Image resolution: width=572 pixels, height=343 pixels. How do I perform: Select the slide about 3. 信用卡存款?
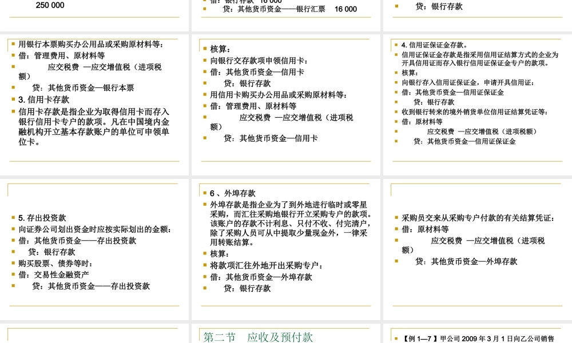pyautogui.click(x=94, y=103)
